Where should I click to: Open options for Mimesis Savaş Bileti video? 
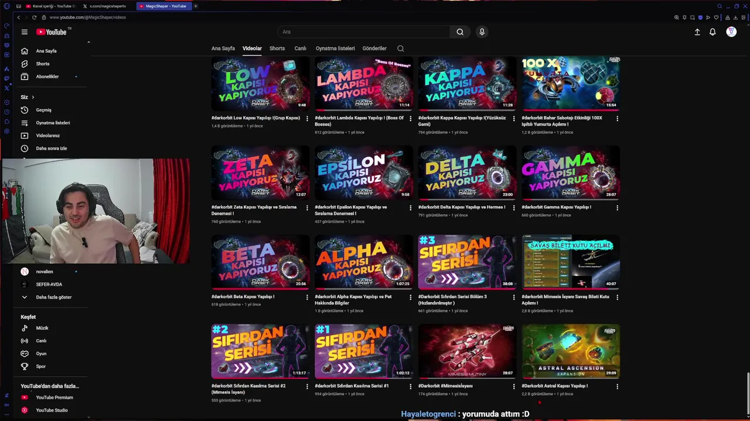pyautogui.click(x=617, y=297)
